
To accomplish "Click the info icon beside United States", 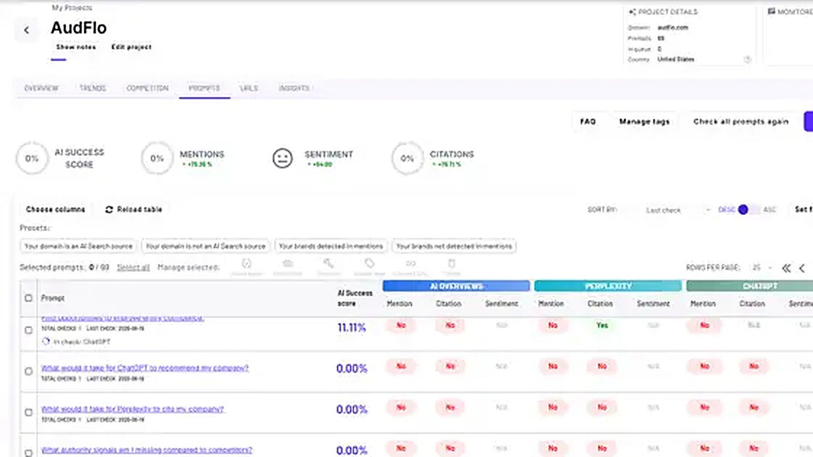I will [x=747, y=59].
